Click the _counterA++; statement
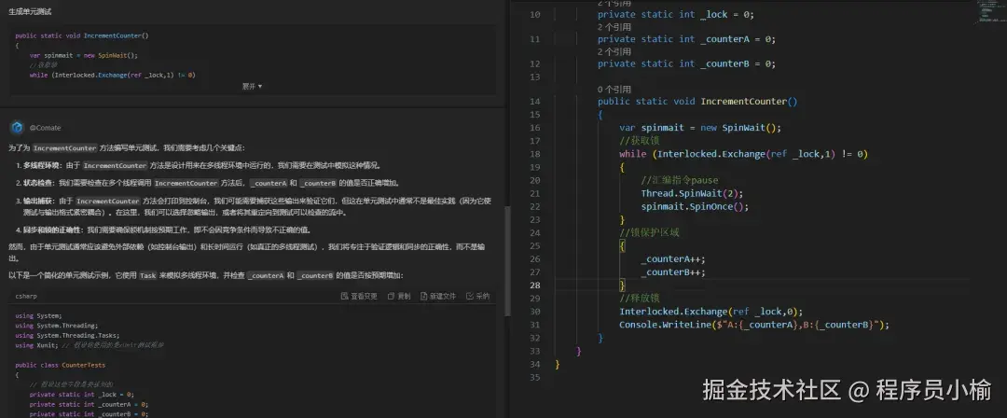 click(x=673, y=259)
